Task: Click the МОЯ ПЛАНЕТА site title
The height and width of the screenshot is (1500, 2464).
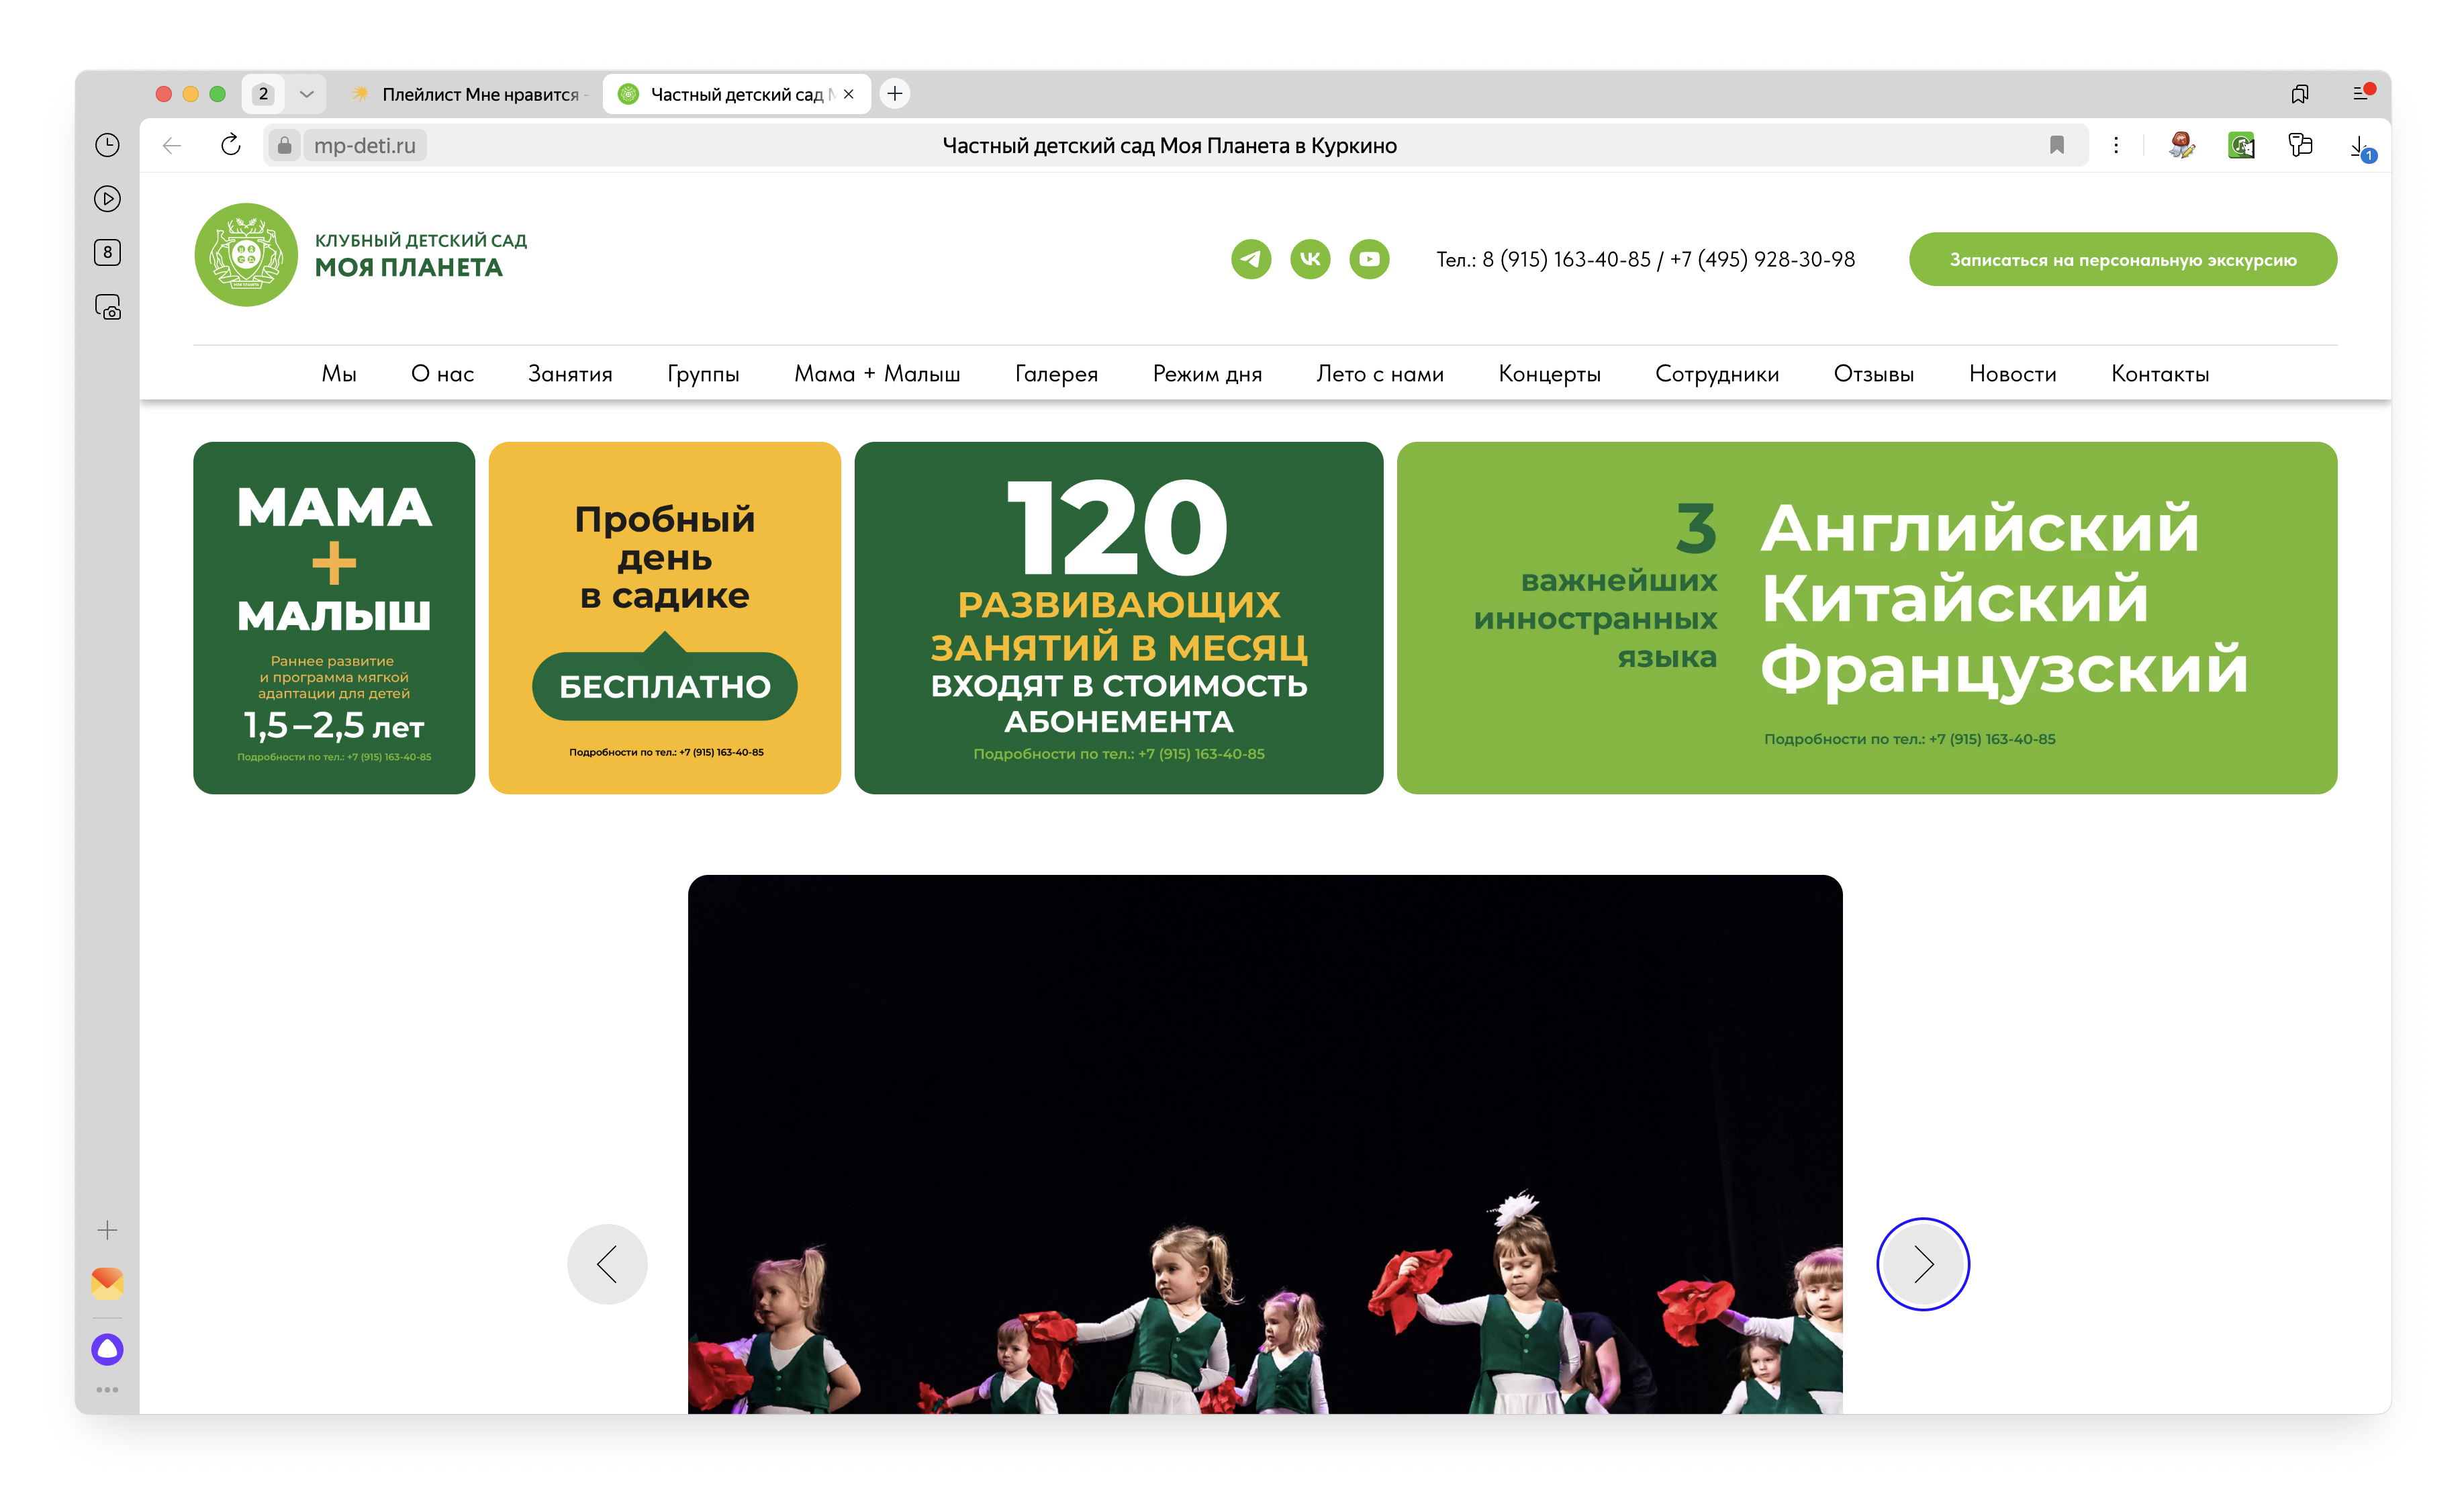Action: click(408, 267)
